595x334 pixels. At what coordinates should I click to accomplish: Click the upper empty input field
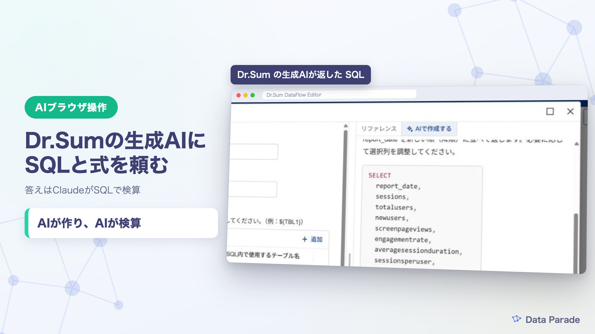[x=254, y=151]
